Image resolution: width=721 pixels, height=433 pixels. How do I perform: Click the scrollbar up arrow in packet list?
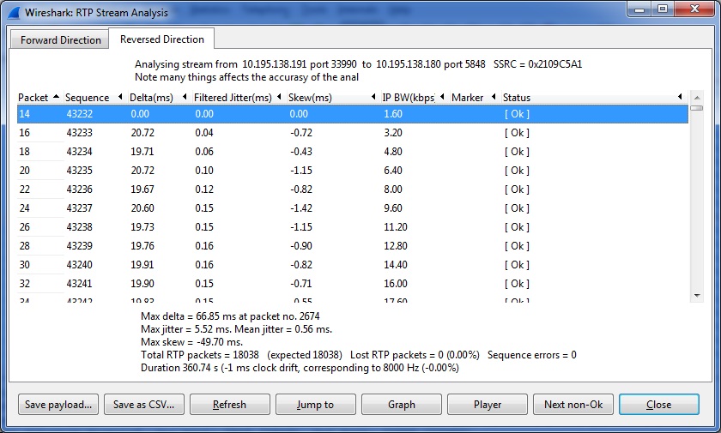[696, 97]
